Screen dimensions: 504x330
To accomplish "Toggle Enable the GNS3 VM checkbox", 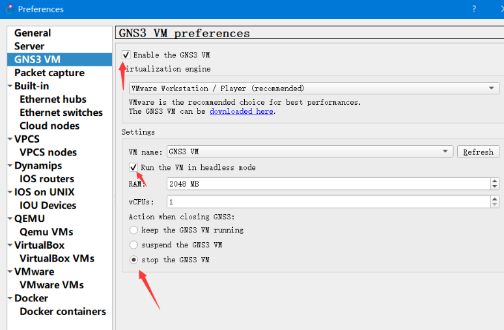I will [x=126, y=55].
